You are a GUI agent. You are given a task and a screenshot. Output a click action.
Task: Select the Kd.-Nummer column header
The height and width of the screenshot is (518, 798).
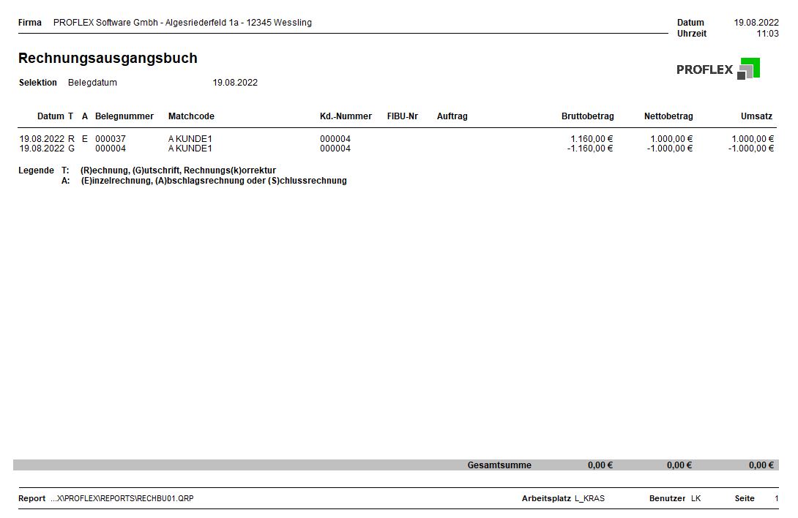pos(346,116)
